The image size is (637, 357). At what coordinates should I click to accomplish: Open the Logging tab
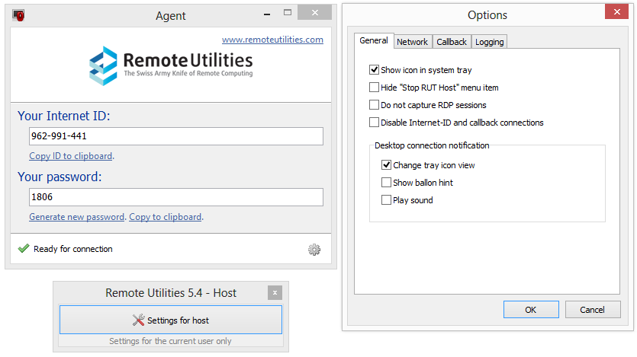coord(489,42)
